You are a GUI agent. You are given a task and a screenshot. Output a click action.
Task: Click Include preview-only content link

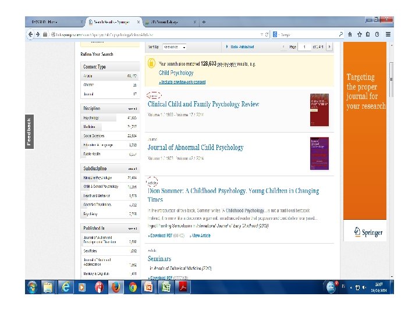[x=183, y=82]
